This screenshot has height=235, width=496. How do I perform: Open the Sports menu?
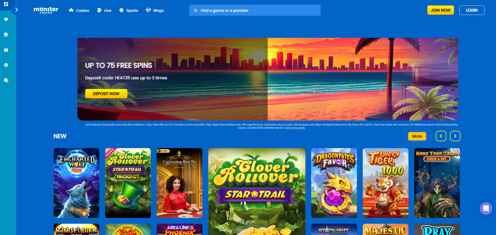129,11
